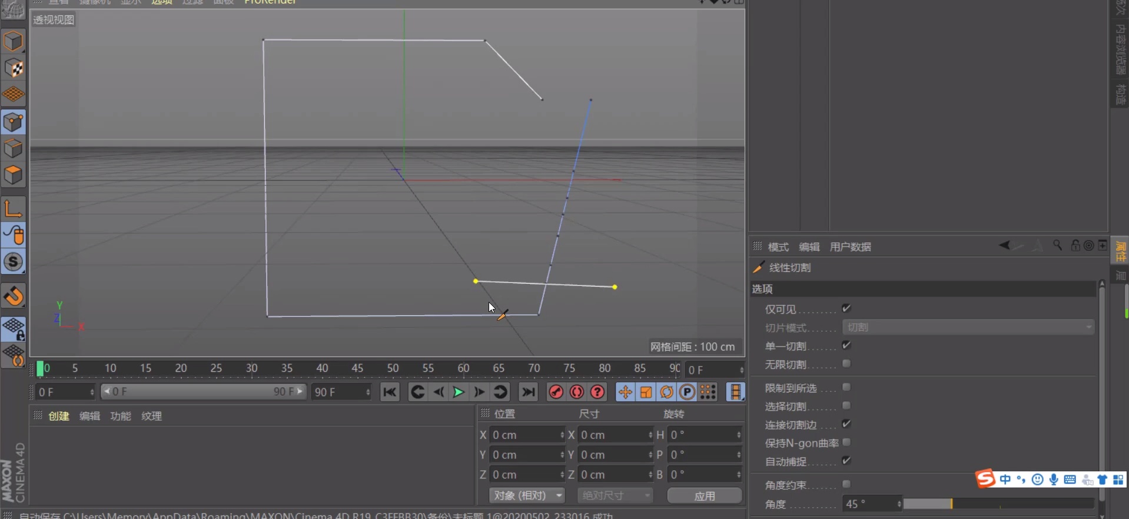This screenshot has width=1129, height=519.
Task: Click the 角度 slider bar
Action: click(x=998, y=504)
